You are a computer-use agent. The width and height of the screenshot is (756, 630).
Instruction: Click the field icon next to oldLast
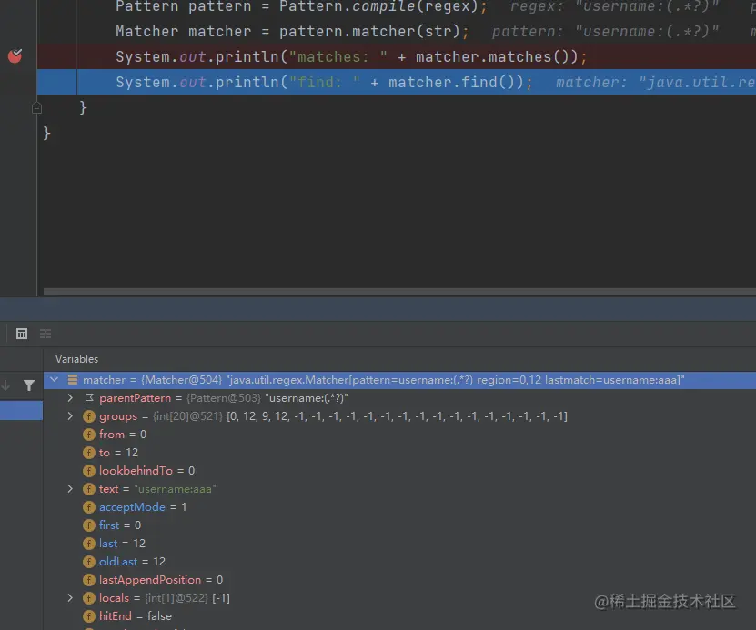tap(89, 562)
